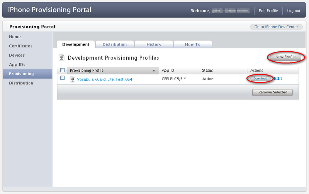
Task: Switch to the Distribution tab
Action: (x=114, y=44)
